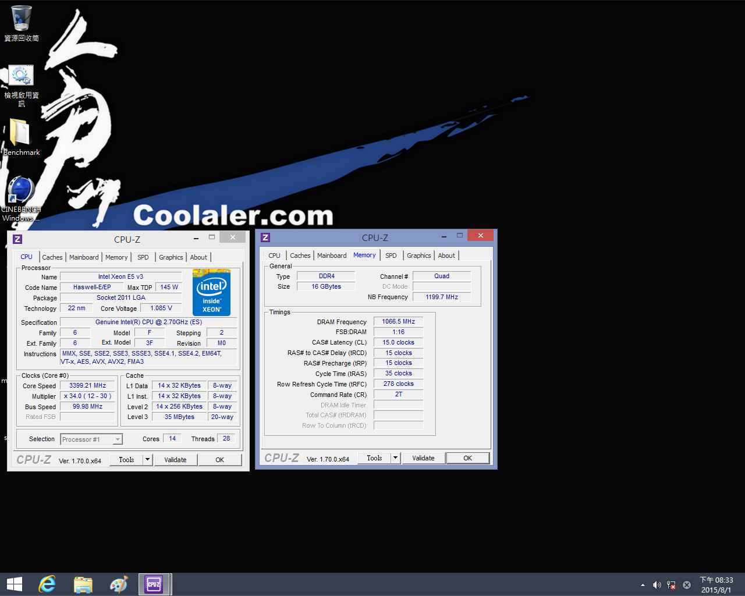745x596 pixels.
Task: Click the Core Speed 3399.21 MHz field
Action: (x=87, y=385)
